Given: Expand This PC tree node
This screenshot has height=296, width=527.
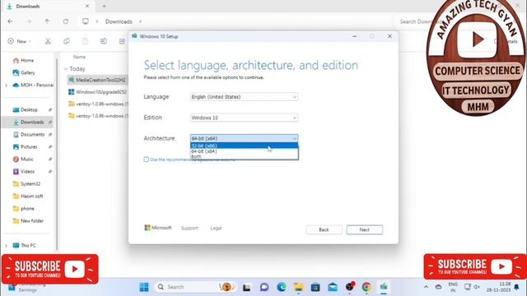Looking at the screenshot, I should click(6, 246).
